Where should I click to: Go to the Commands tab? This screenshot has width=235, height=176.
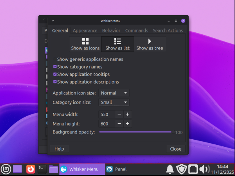[x=137, y=30]
